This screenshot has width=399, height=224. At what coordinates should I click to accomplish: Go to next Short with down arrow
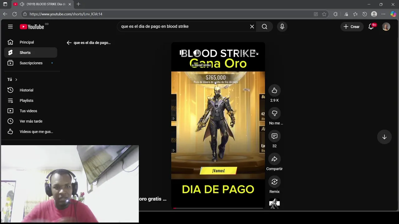pos(384,137)
